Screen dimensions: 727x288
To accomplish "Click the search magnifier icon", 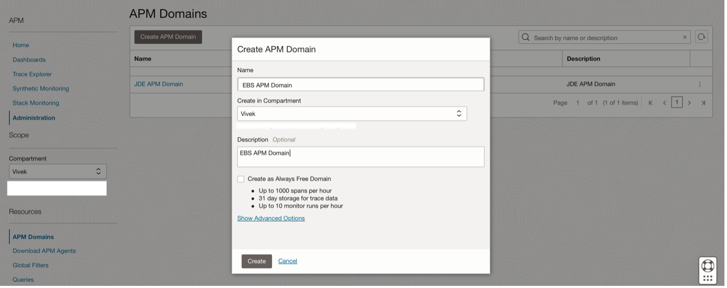I will tap(527, 38).
